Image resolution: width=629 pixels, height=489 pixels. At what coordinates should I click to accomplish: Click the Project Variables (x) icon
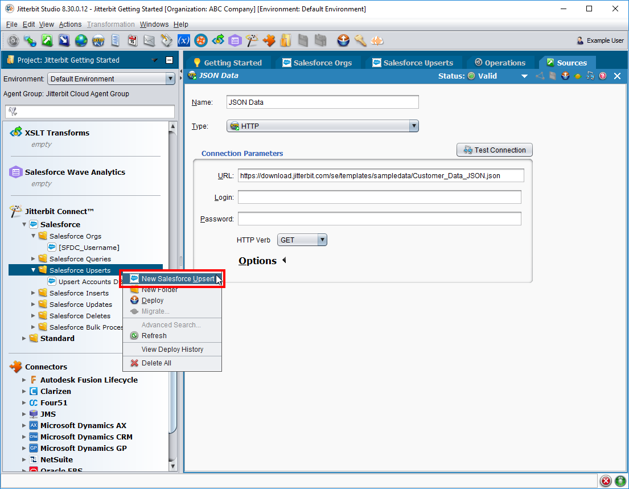[183, 40]
